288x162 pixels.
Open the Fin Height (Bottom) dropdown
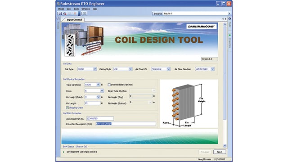click(150, 102)
